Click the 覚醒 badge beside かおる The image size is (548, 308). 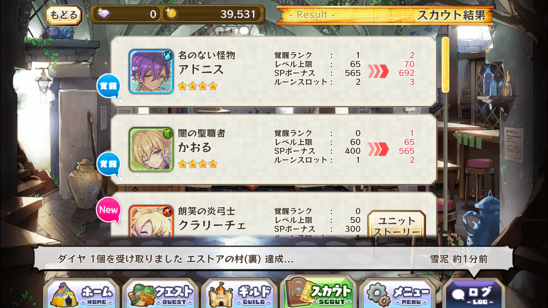(109, 164)
